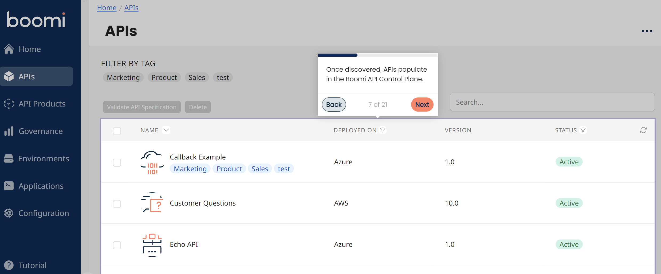661x274 pixels.
Task: Click the Deployed On filter funnel icon
Action: 383,130
